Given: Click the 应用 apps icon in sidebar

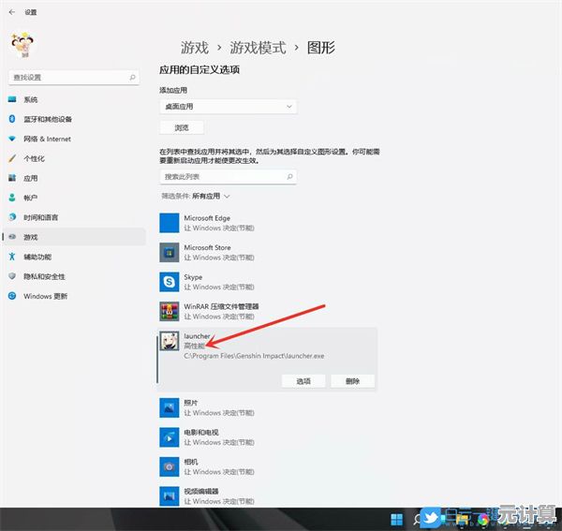Looking at the screenshot, I should pos(12,178).
